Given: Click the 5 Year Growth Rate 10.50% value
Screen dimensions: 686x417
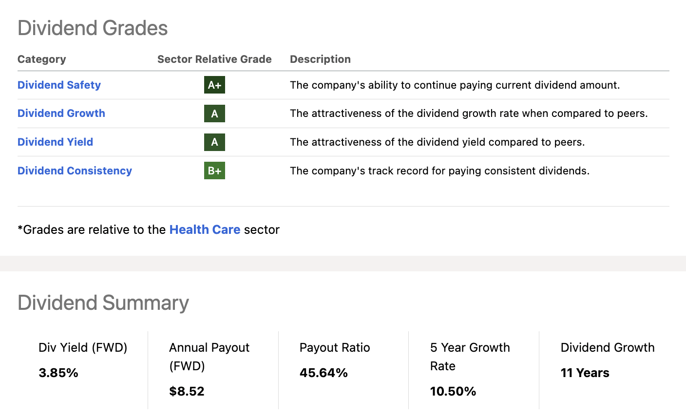Looking at the screenshot, I should pyautogui.click(x=453, y=391).
